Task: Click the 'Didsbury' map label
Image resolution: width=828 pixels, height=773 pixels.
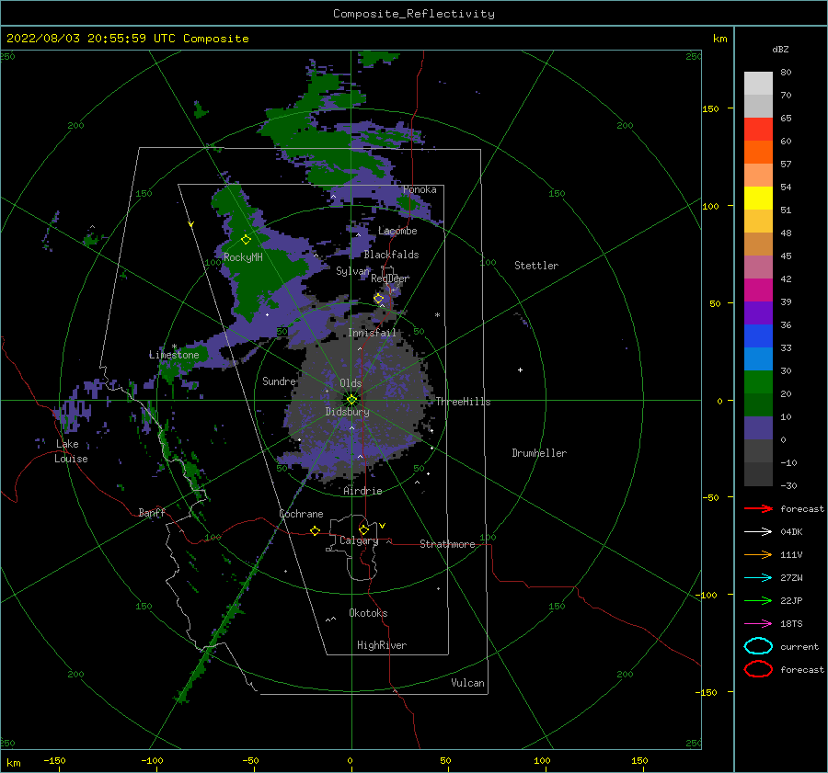Action: click(347, 412)
